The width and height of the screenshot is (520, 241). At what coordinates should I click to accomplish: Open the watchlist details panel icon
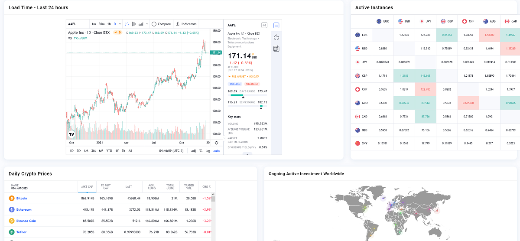(276, 26)
